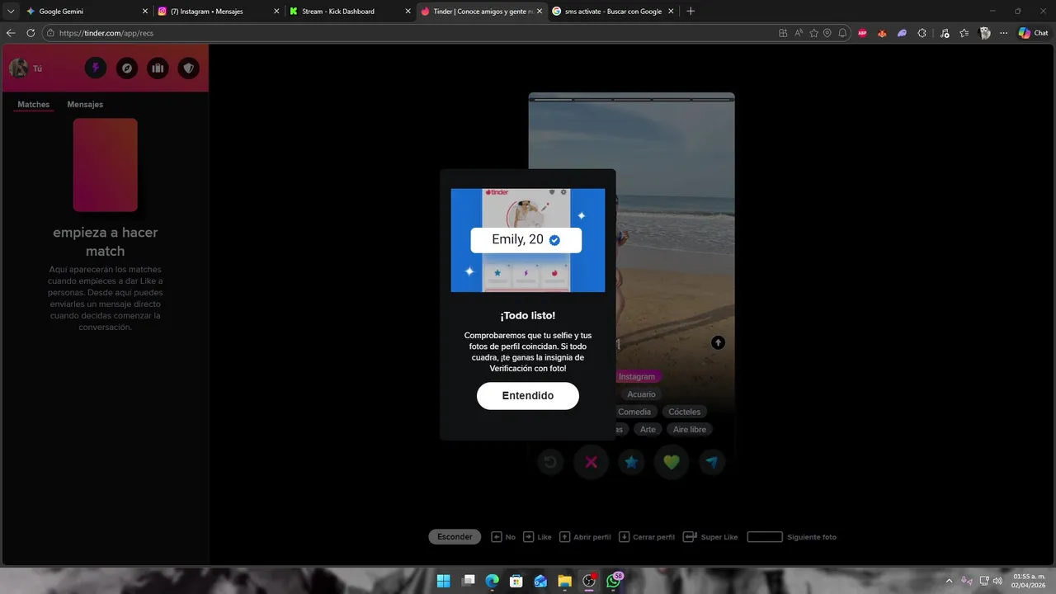Add this page to favorites star

(x=813, y=33)
